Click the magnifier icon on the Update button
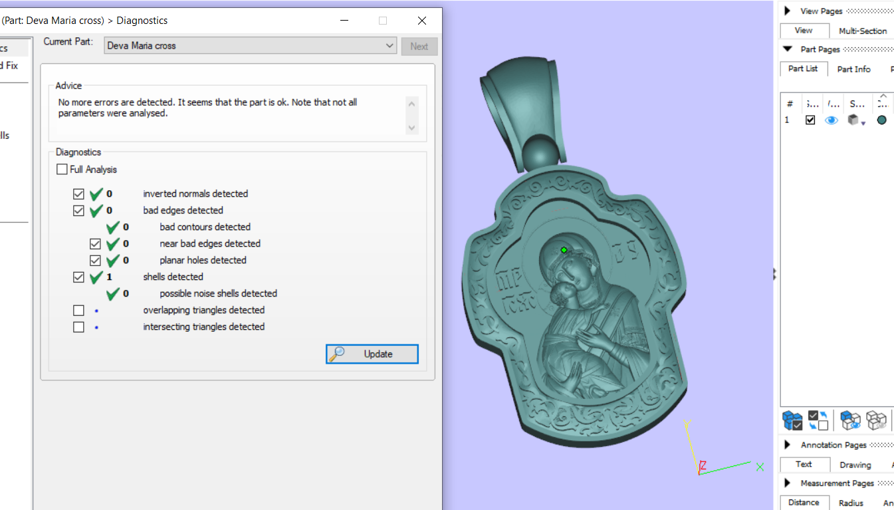Image resolution: width=894 pixels, height=510 pixels. coord(337,354)
